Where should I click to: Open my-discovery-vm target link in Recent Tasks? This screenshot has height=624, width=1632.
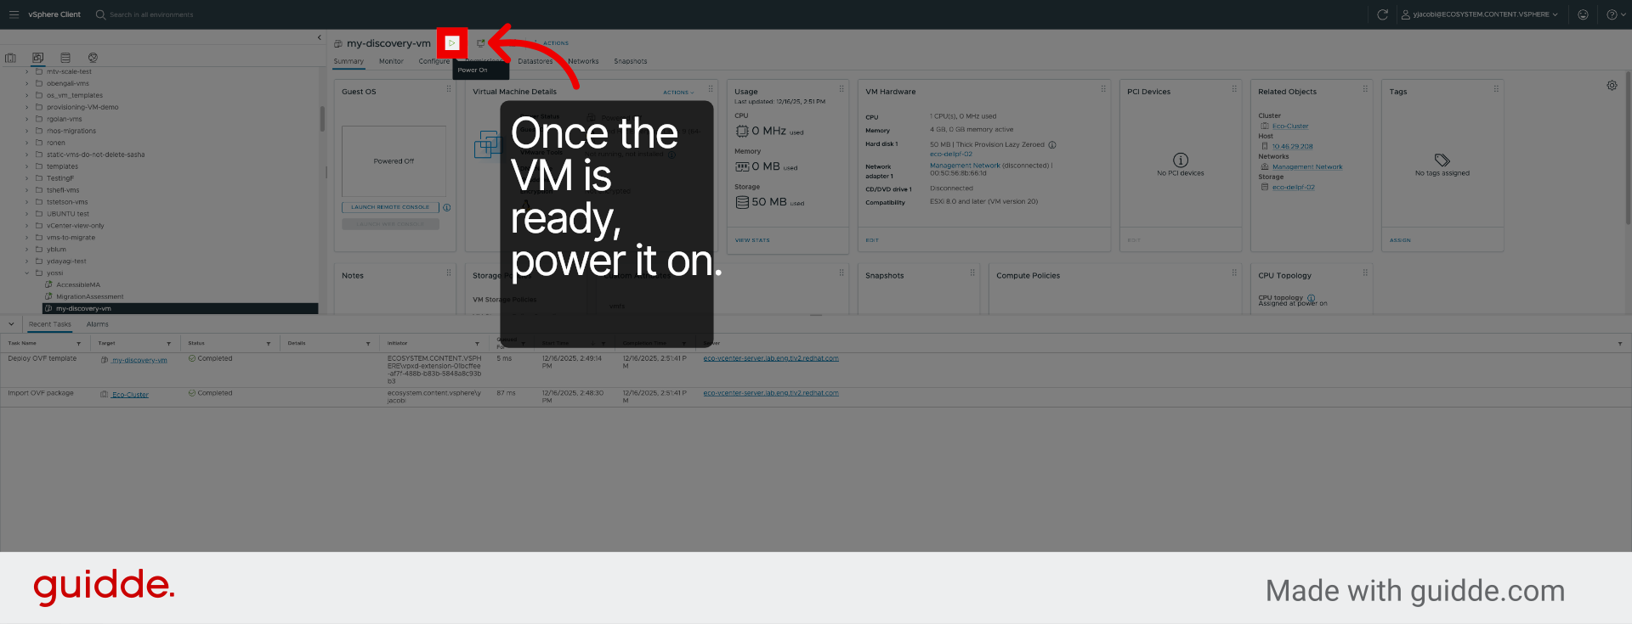[x=139, y=360]
